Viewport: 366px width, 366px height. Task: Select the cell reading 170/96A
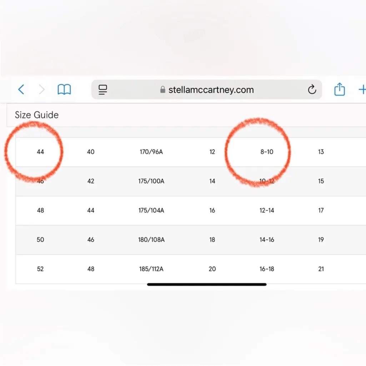(151, 152)
